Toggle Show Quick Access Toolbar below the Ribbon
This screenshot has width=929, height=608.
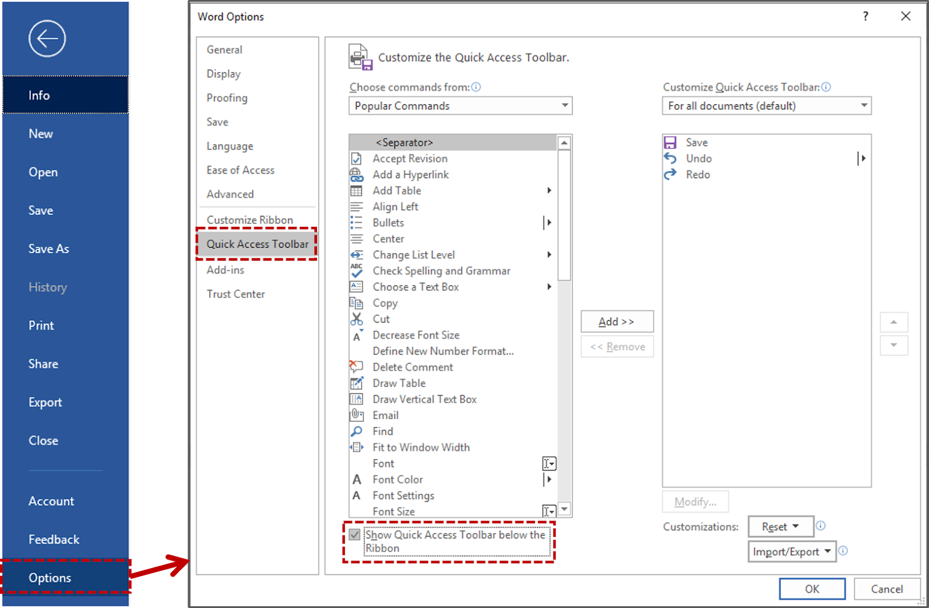pos(355,535)
